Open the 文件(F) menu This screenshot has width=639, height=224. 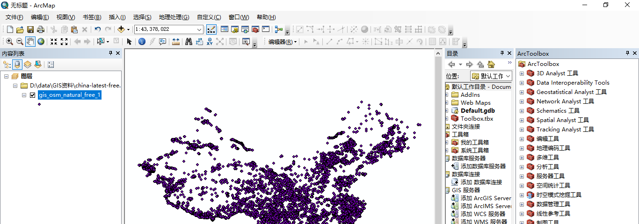point(15,17)
